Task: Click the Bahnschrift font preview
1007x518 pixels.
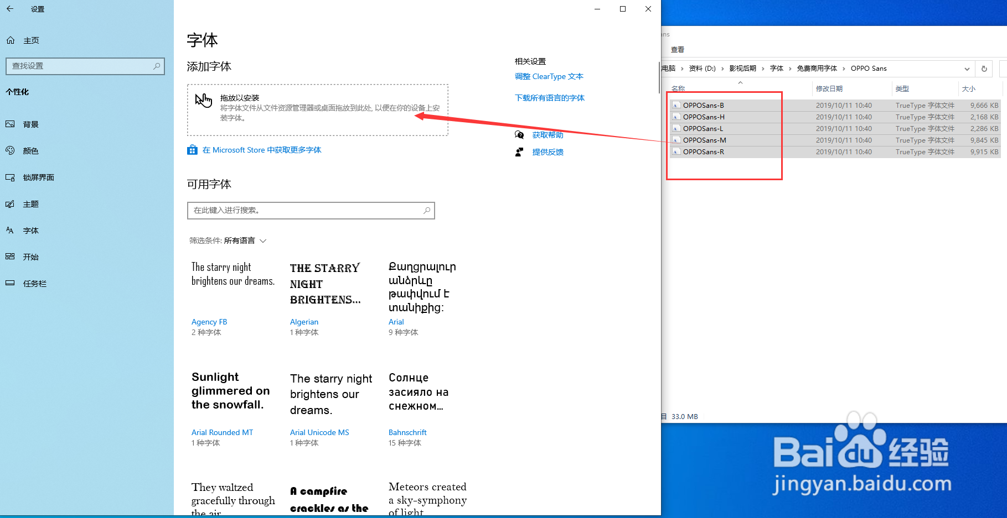Action: point(419,392)
